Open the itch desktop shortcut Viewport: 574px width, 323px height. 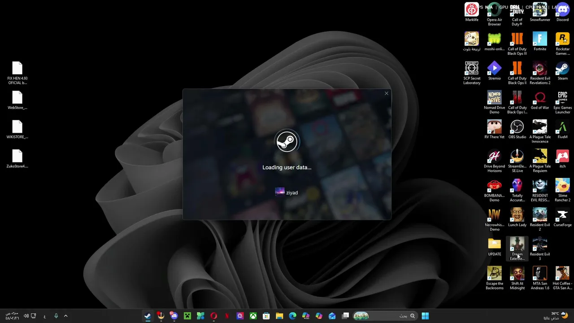pos(562,158)
